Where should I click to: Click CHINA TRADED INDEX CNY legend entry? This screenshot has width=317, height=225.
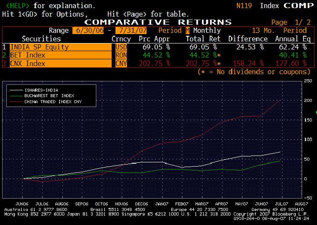53,102
